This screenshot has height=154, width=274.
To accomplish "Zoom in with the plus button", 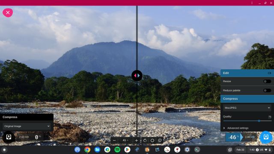I will tap(137, 140).
